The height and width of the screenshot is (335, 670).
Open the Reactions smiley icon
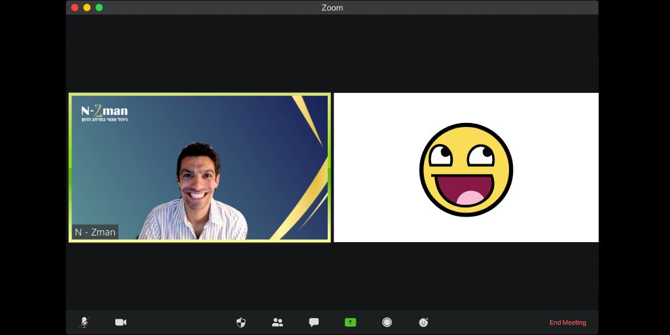point(424,322)
